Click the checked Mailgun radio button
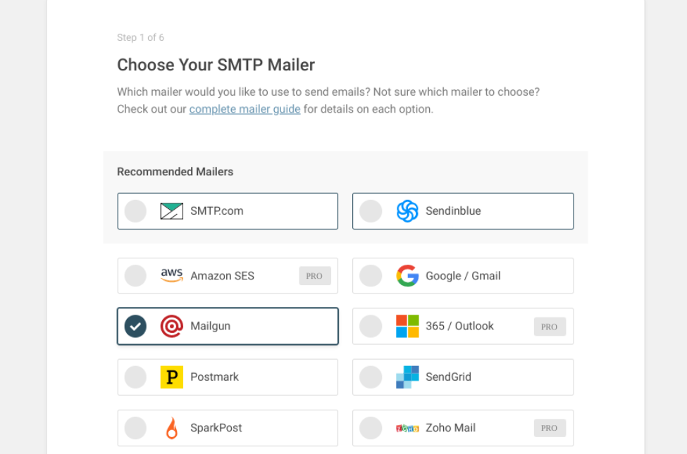 point(135,326)
